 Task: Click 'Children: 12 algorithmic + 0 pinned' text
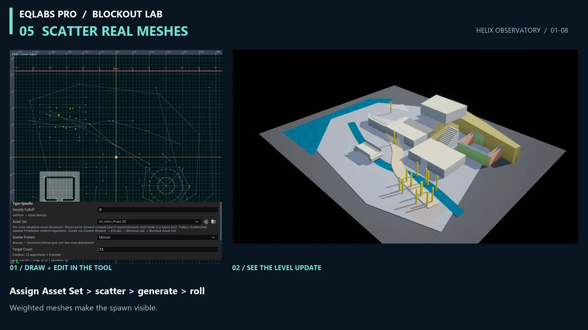[x=37, y=255]
